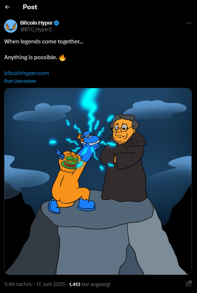Click the Bitcoin Hyper profile avatar
The width and height of the screenshot is (197, 293).
click(x=11, y=26)
